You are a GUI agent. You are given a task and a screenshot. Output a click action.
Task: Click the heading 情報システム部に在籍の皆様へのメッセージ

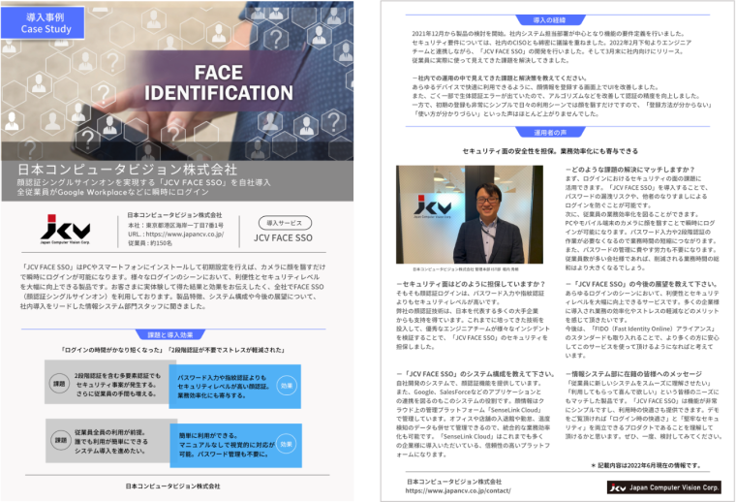coord(633,374)
